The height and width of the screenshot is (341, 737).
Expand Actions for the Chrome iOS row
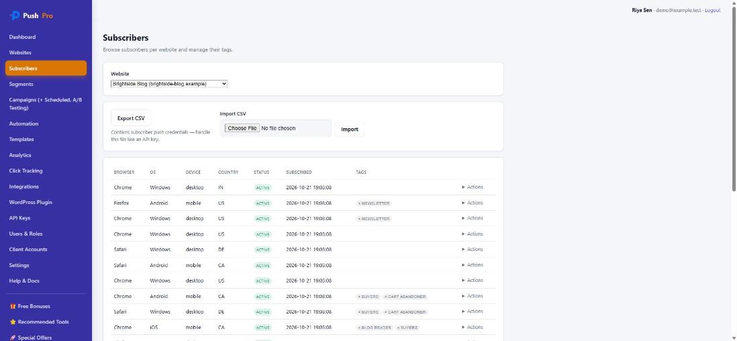pyautogui.click(x=472, y=327)
